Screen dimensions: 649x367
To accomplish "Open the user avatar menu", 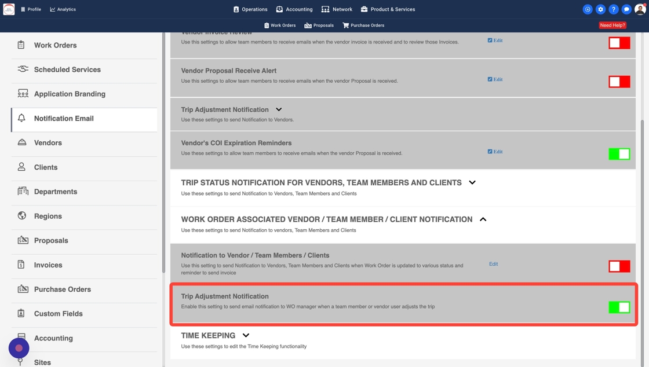I will coord(640,9).
